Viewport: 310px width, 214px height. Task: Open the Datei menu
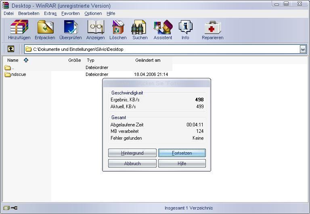click(x=9, y=13)
